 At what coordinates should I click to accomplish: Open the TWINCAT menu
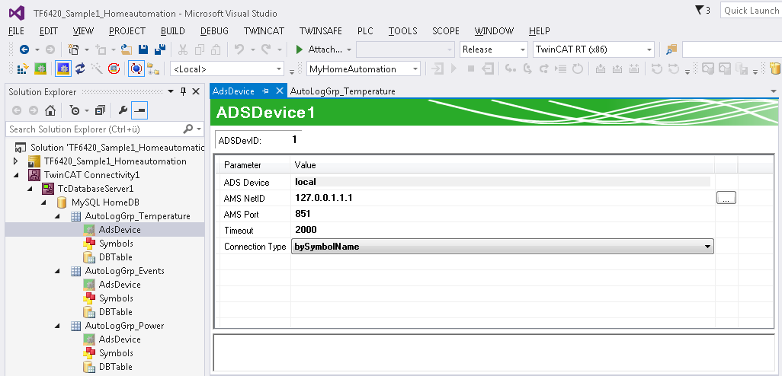(264, 31)
